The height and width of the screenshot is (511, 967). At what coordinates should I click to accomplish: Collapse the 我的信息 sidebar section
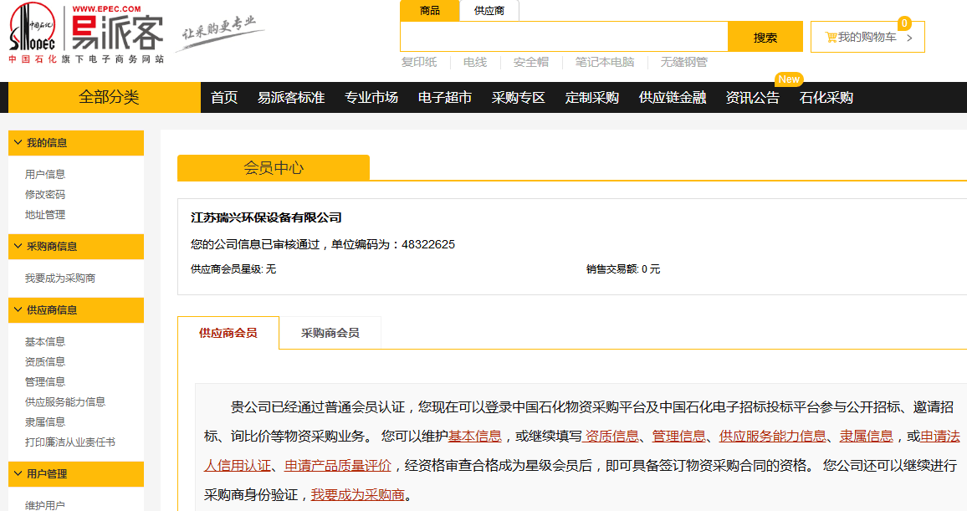click(18, 143)
